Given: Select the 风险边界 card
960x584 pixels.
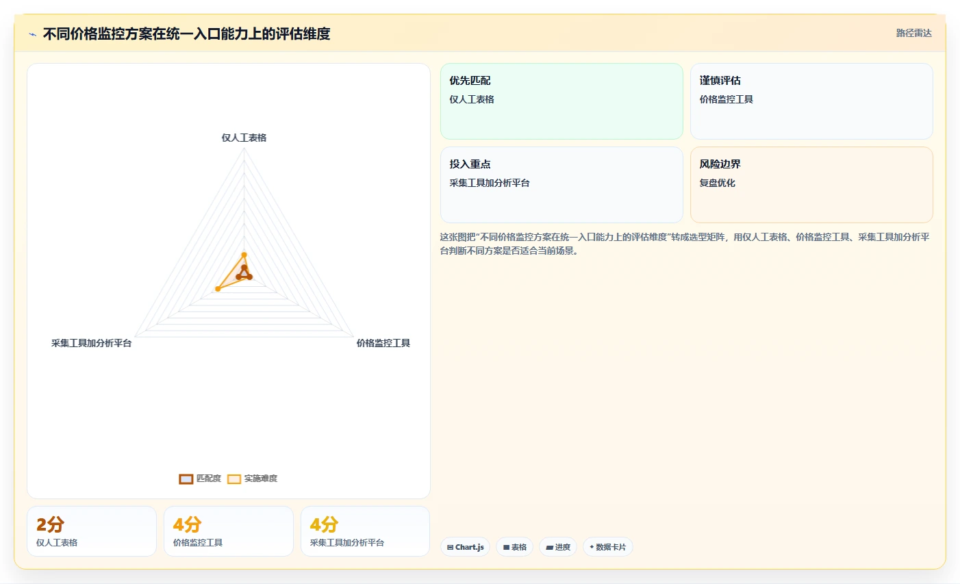Looking at the screenshot, I should [811, 185].
